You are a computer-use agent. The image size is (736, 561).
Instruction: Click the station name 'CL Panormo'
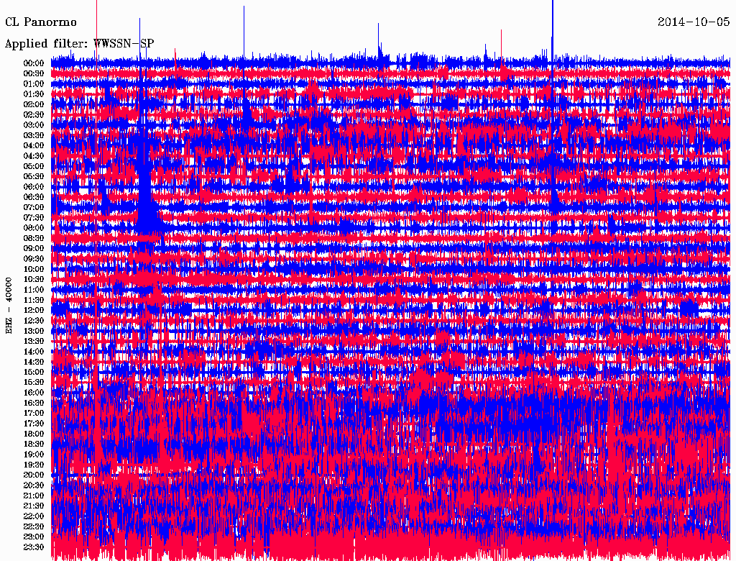(41, 22)
